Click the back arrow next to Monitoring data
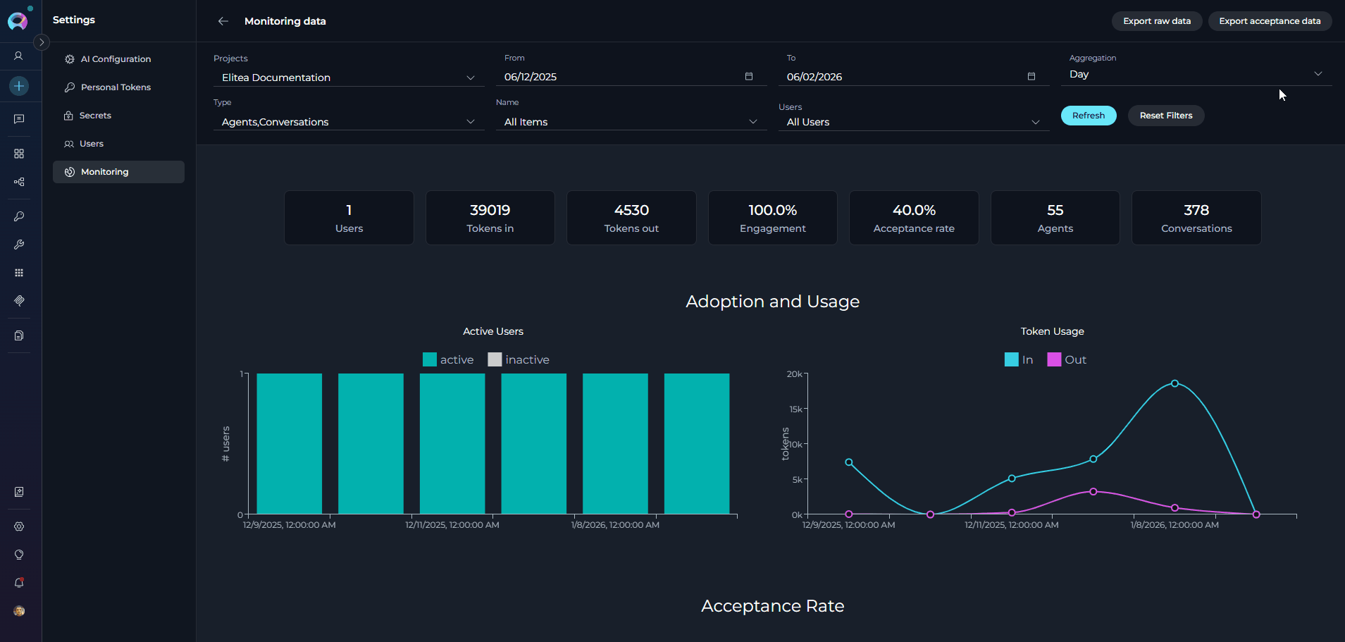Viewport: 1345px width, 642px height. tap(223, 21)
